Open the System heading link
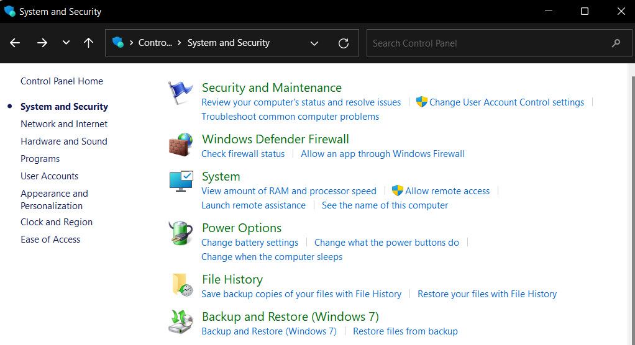Viewport: 635px width, 345px height. [x=221, y=176]
